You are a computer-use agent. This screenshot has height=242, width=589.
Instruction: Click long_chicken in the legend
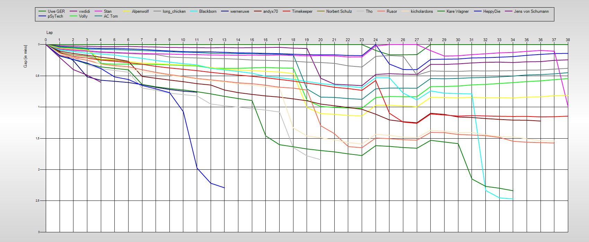point(174,11)
